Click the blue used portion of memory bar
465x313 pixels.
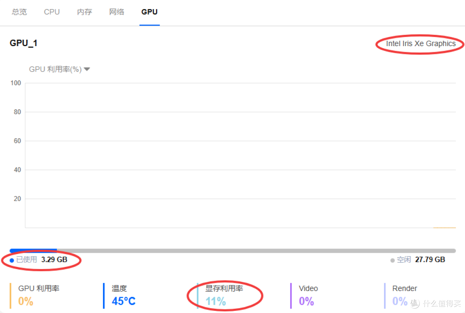33,251
